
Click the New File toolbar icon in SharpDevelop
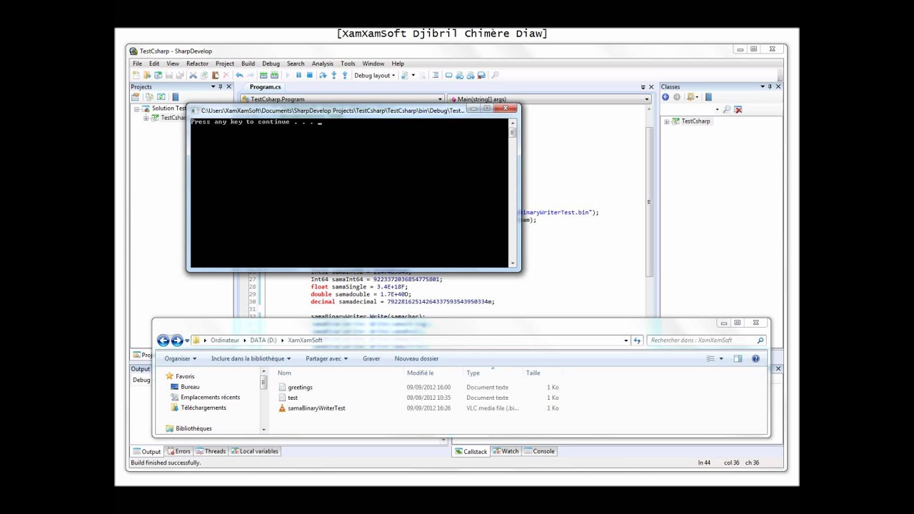click(x=136, y=75)
